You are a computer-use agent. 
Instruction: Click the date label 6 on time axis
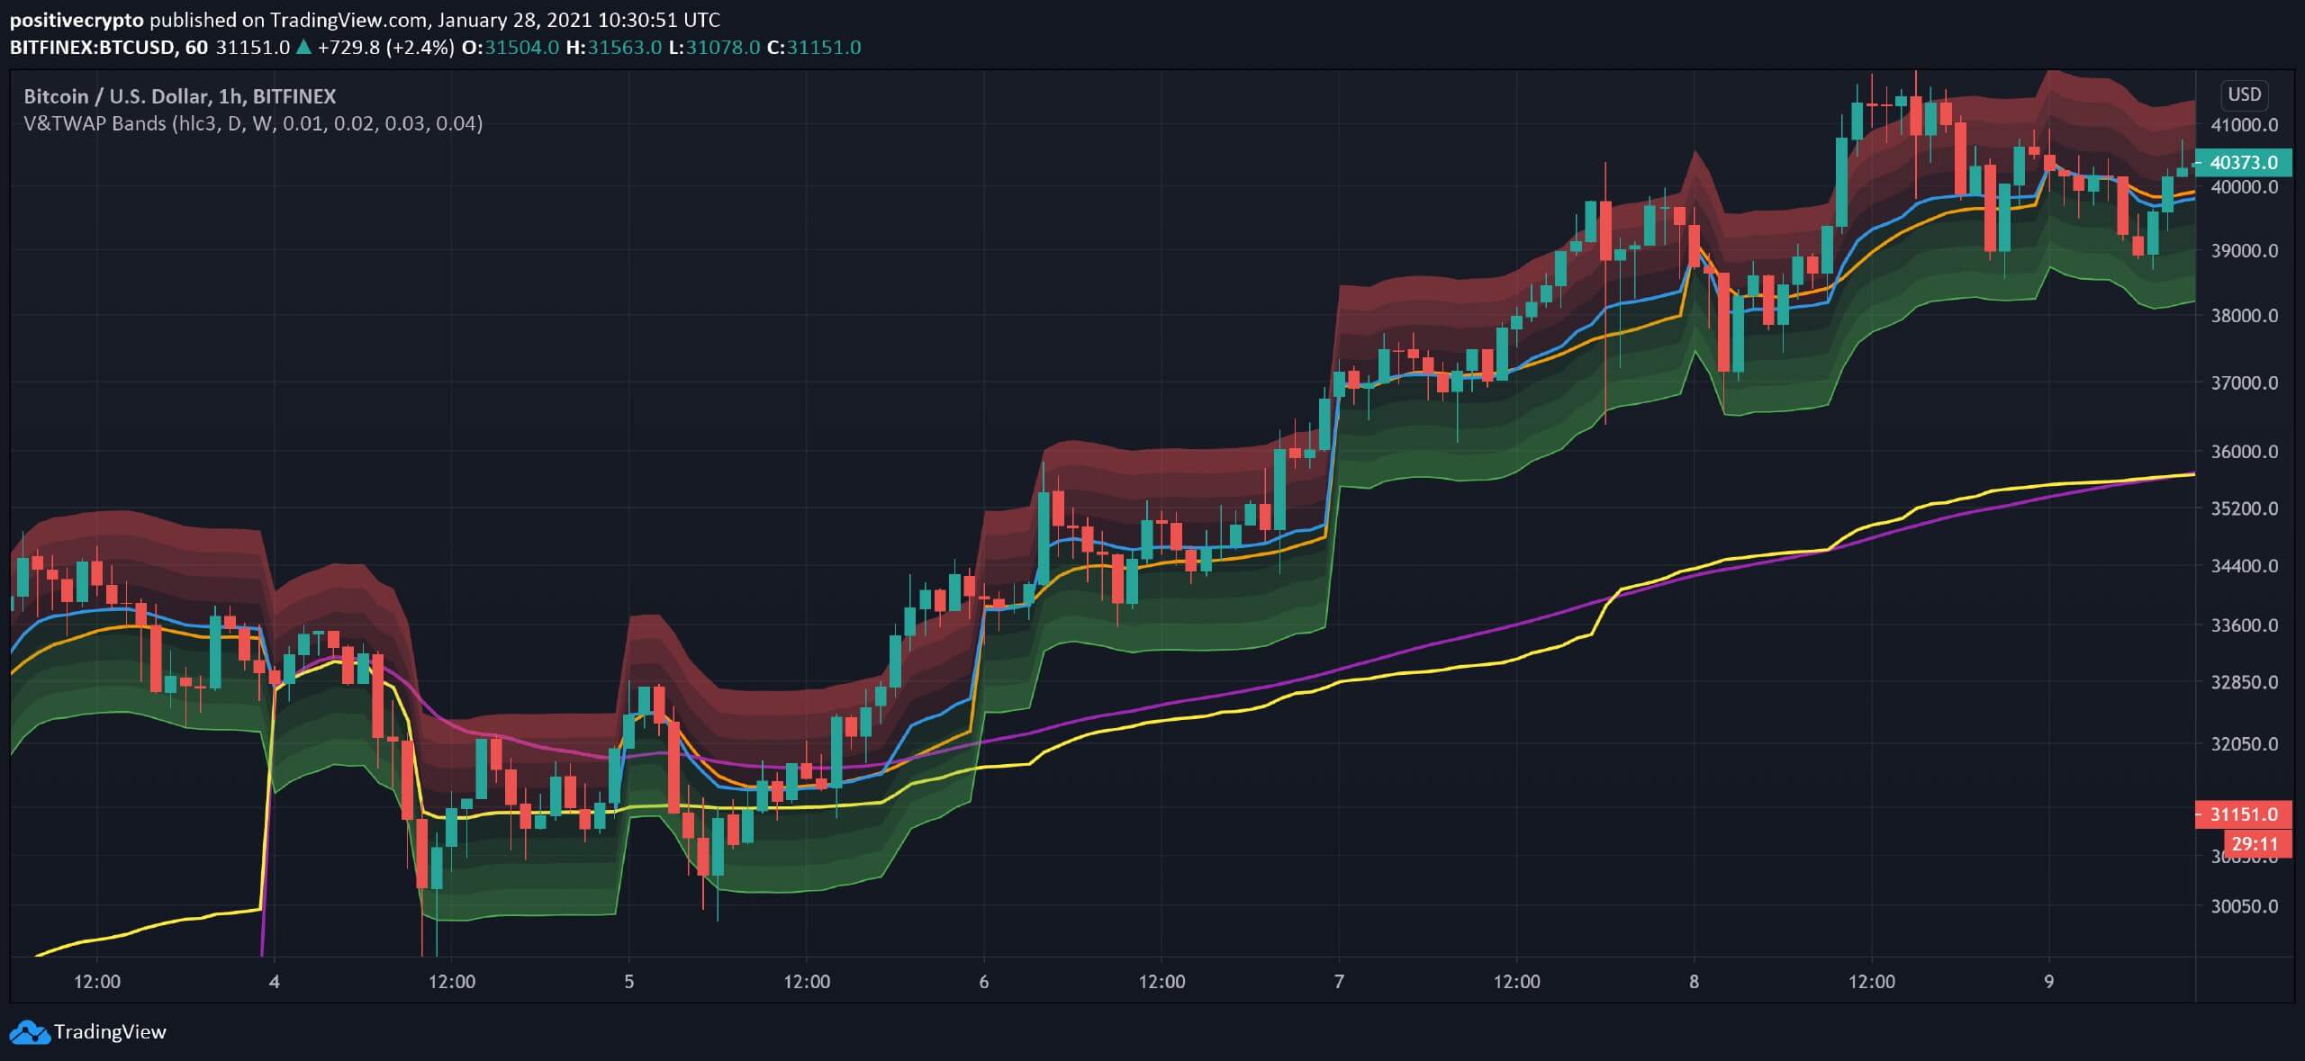(x=984, y=982)
